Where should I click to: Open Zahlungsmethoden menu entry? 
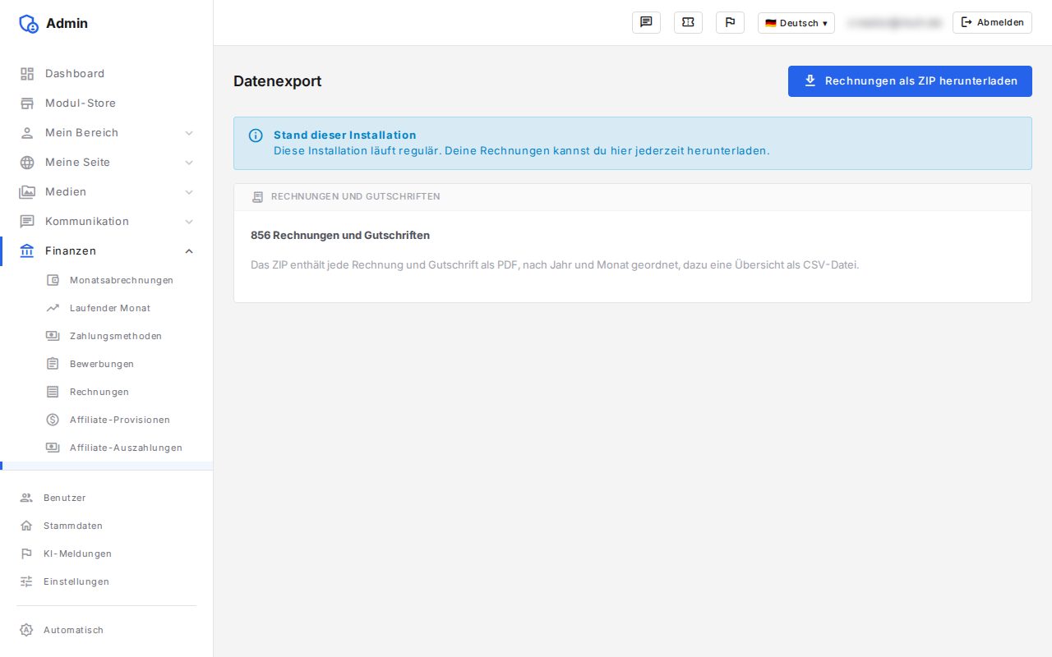[107, 336]
